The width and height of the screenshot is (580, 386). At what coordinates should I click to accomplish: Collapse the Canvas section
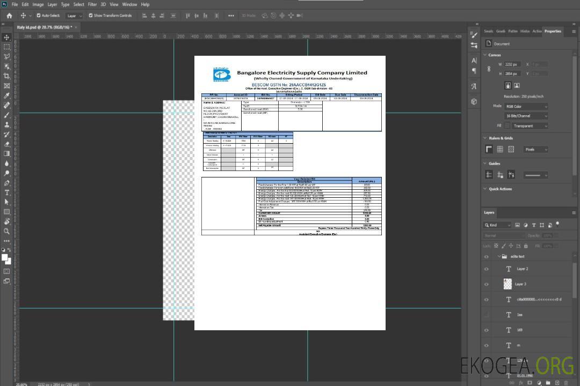[x=485, y=55]
